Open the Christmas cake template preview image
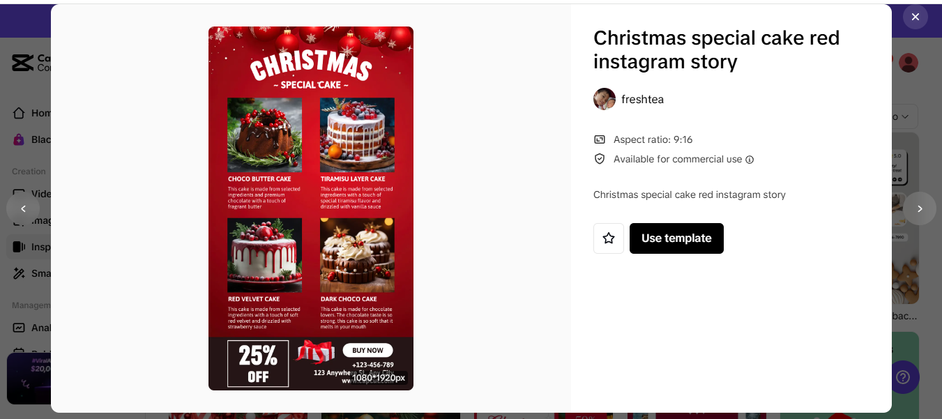Image resolution: width=942 pixels, height=419 pixels. pos(311,208)
